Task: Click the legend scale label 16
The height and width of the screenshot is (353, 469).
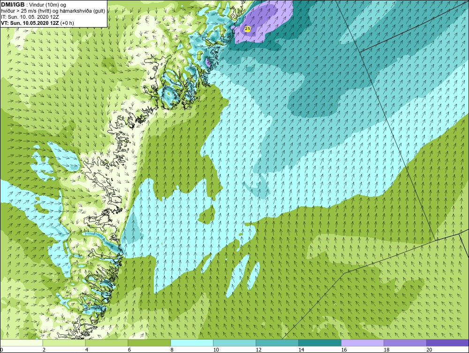Action: (x=344, y=350)
